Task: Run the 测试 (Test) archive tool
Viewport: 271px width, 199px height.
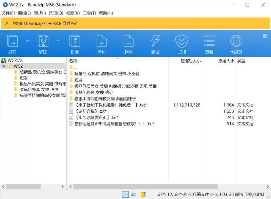Action: point(155,41)
